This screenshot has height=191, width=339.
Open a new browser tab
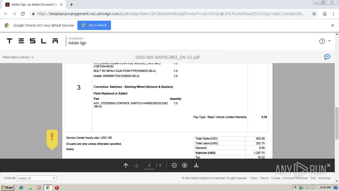click(72, 5)
